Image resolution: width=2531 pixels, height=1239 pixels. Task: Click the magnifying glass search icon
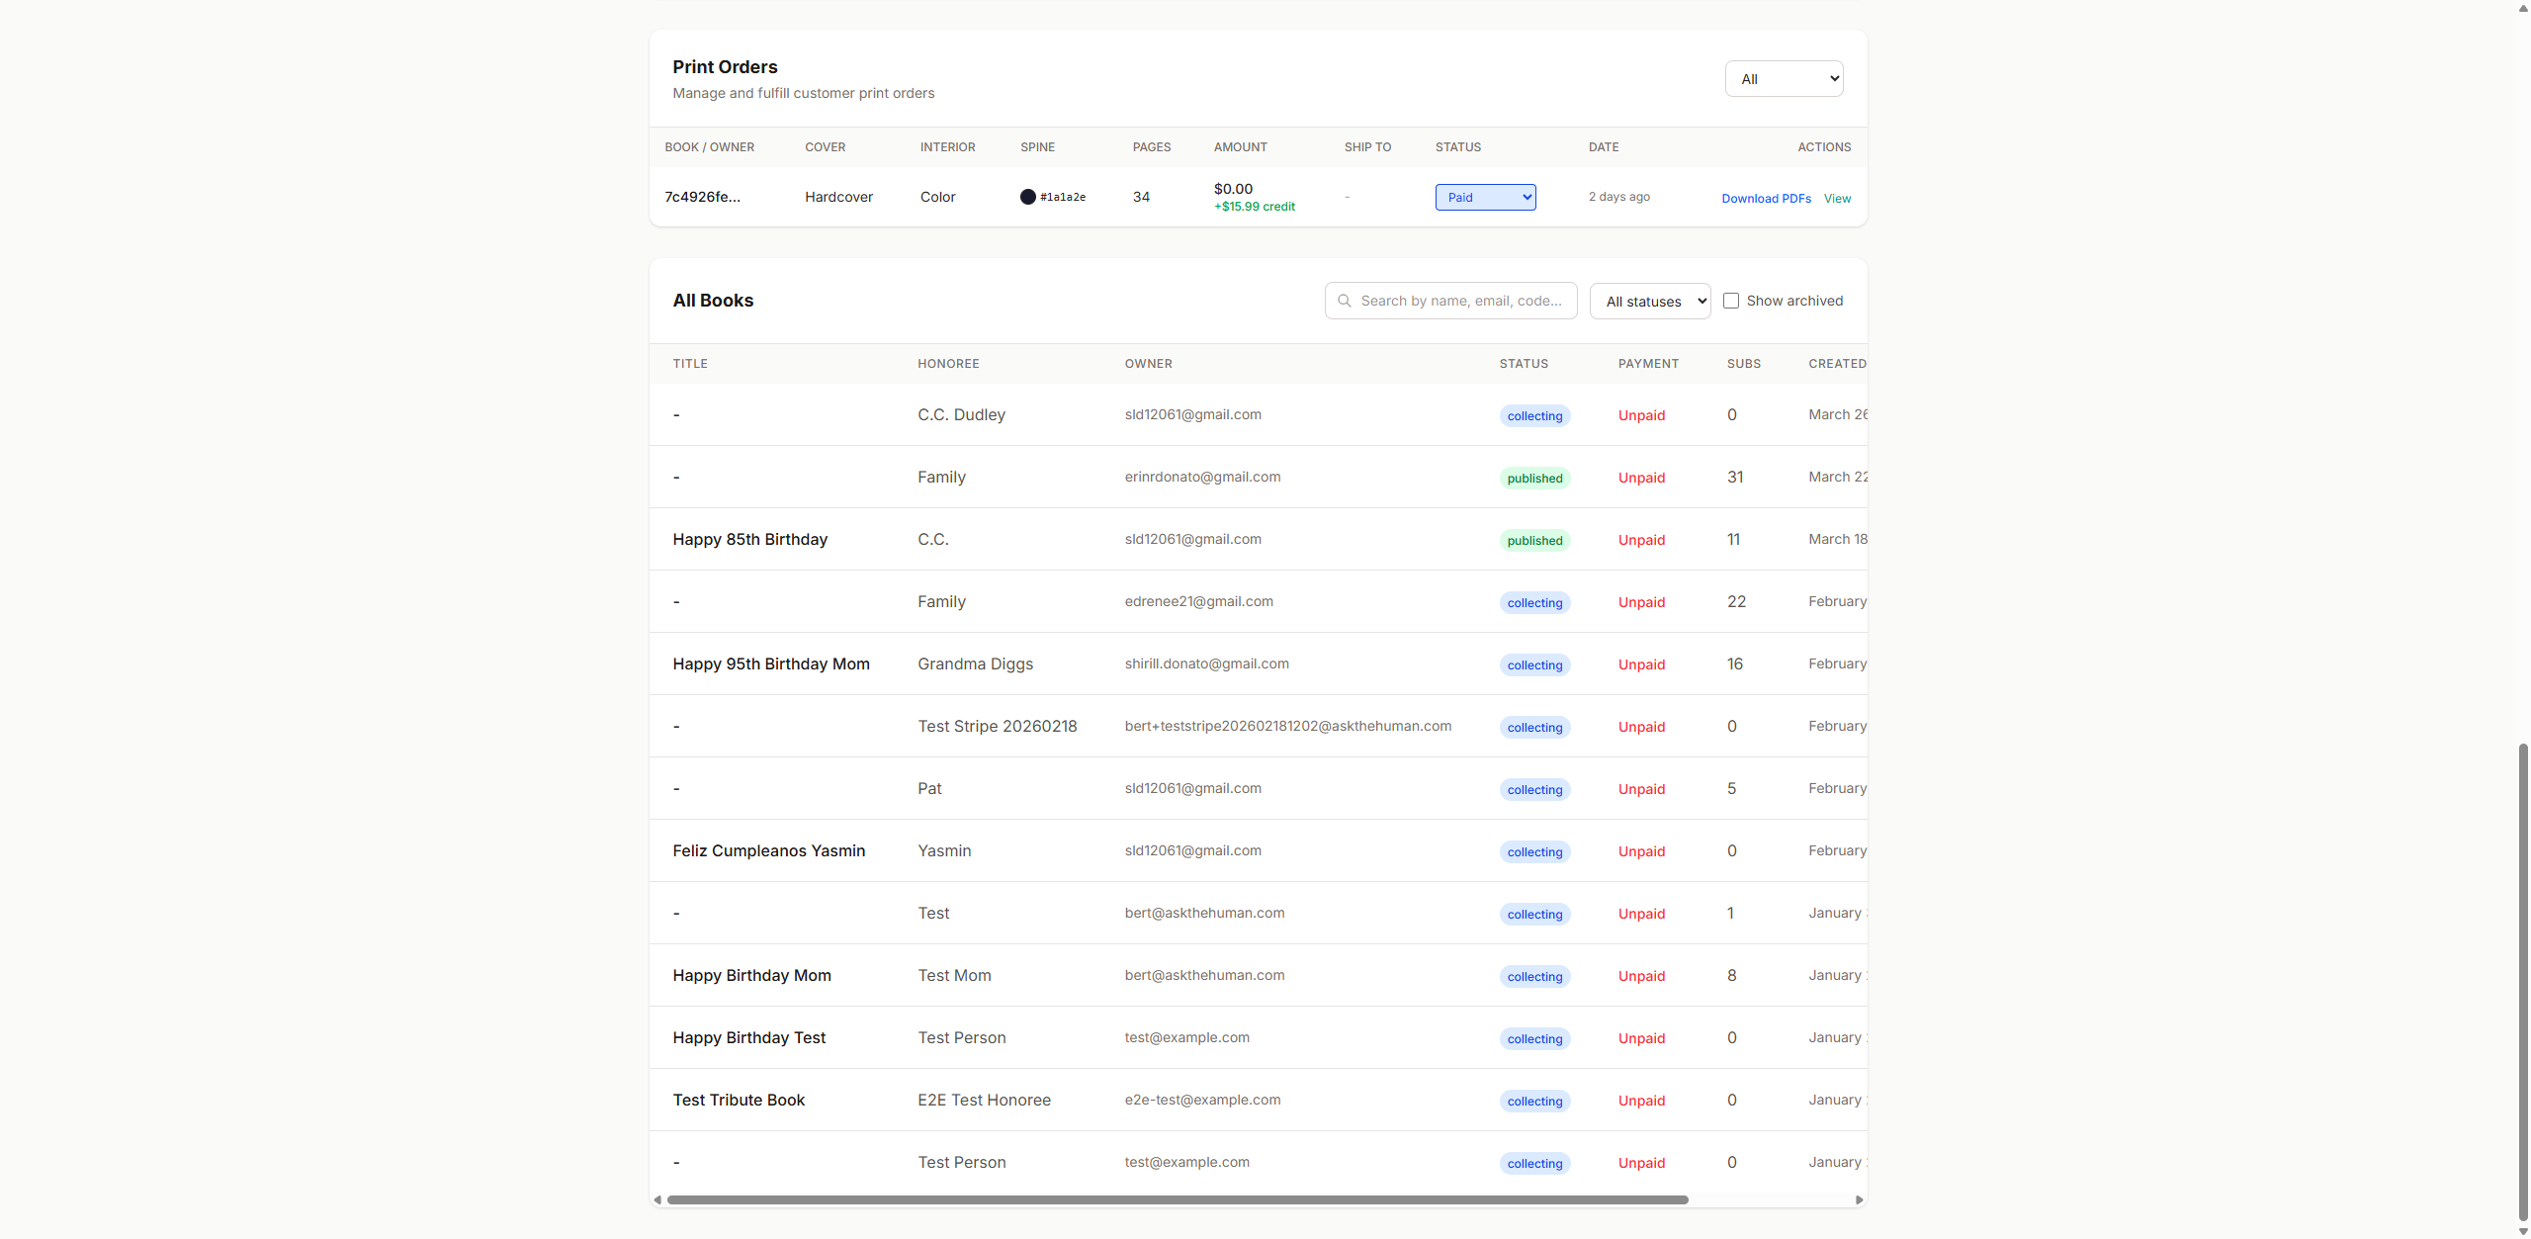click(x=1345, y=300)
